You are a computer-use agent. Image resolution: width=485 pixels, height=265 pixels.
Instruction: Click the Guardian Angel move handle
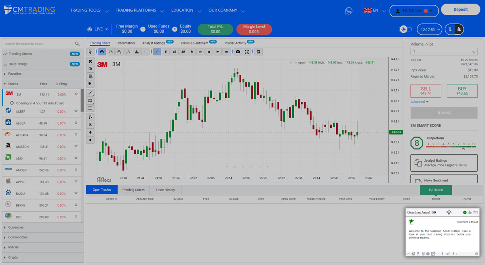click(449, 212)
